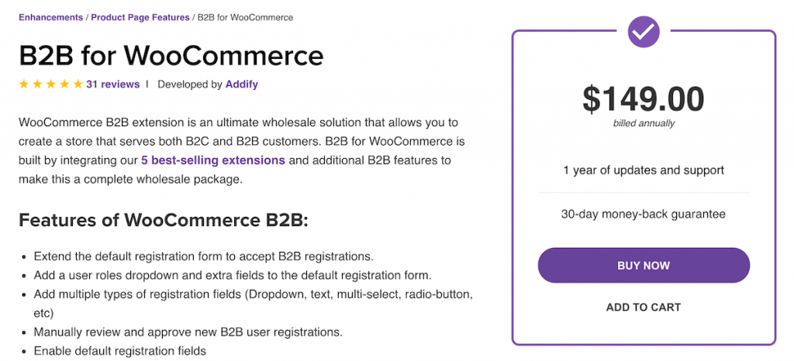This screenshot has height=361, width=794.
Task: Click the fourth yellow rating star
Action: tap(64, 84)
